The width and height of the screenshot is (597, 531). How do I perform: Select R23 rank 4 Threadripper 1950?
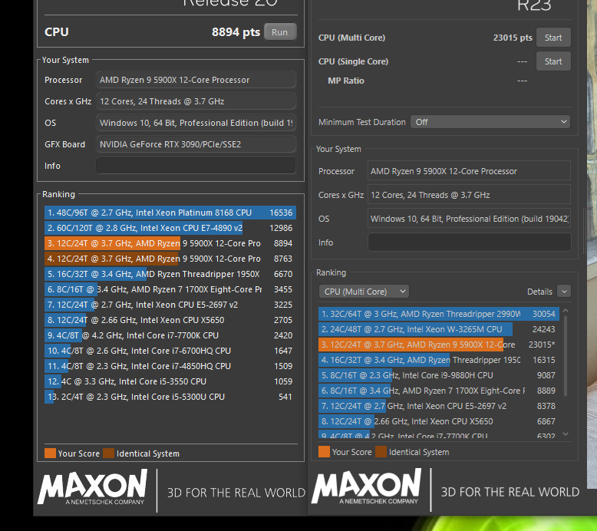pyautogui.click(x=439, y=360)
